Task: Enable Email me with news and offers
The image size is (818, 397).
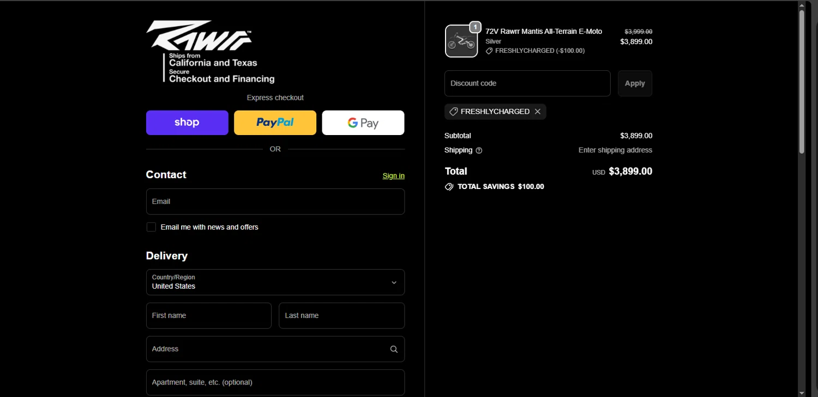Action: [x=151, y=227]
